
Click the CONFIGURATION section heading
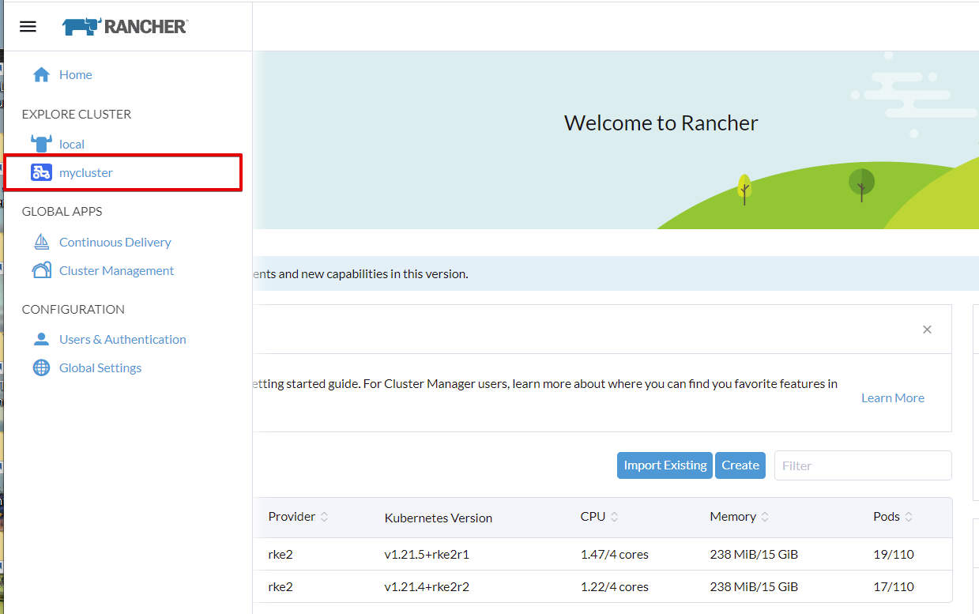(73, 309)
